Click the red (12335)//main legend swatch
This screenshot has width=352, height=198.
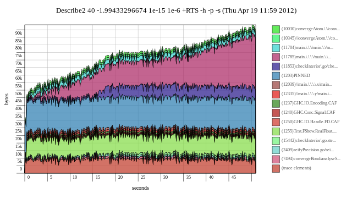tap(276, 94)
